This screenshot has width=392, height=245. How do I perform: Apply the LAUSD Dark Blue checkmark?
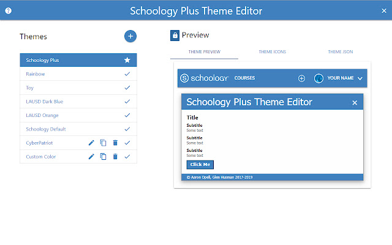coord(127,101)
